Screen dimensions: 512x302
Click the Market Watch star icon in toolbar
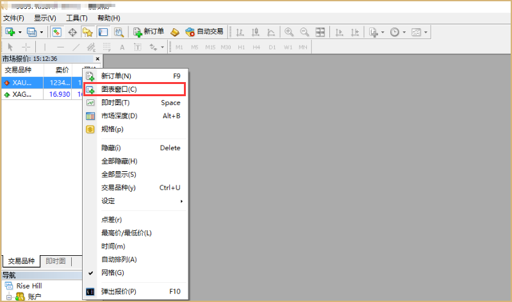pyautogui.click(x=57, y=31)
